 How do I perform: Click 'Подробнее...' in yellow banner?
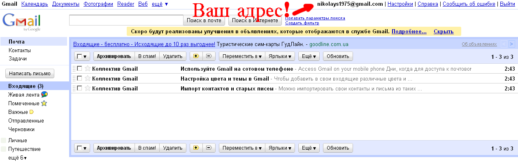coord(409,31)
